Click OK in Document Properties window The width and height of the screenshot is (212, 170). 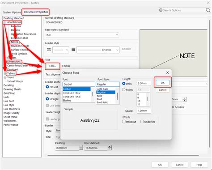click(160, 165)
